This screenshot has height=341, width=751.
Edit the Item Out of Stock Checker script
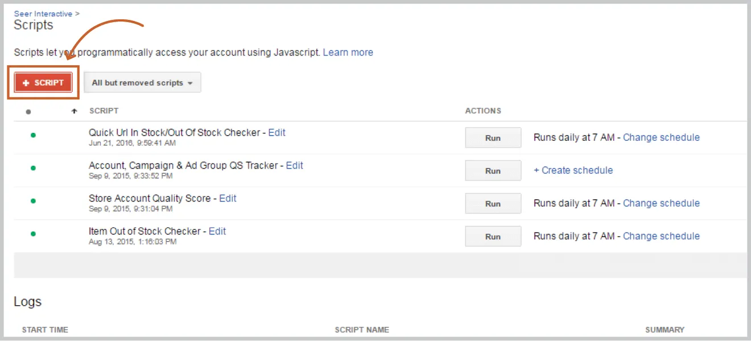pos(217,231)
